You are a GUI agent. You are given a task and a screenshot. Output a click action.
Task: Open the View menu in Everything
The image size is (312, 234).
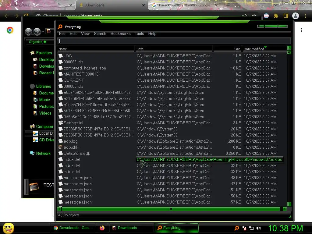[85, 34]
